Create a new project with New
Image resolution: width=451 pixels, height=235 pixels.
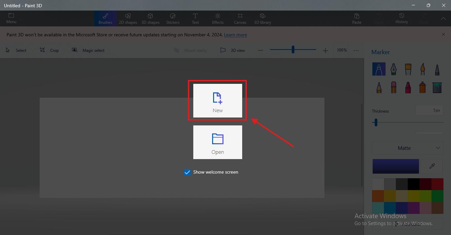pos(218,101)
